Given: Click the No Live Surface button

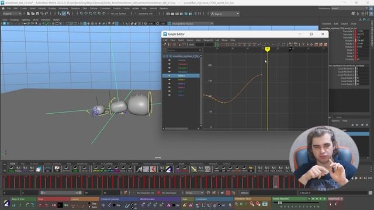Looking at the screenshot, I should (119, 13).
